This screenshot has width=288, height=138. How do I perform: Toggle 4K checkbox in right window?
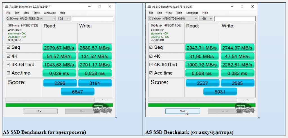click(151, 56)
